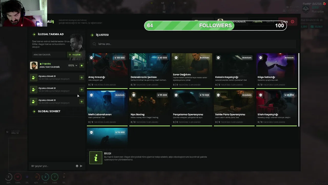Open the Meth Laboratuvarı job card
Image resolution: width=328 pixels, height=185 pixels.
(107, 108)
